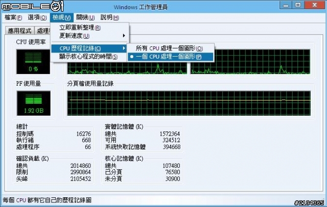The width and height of the screenshot is (327, 207).
Task: Open the 檔案(F) menu
Action: click(x=13, y=17)
